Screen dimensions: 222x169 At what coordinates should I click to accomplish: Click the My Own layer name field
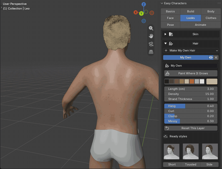[191, 66]
